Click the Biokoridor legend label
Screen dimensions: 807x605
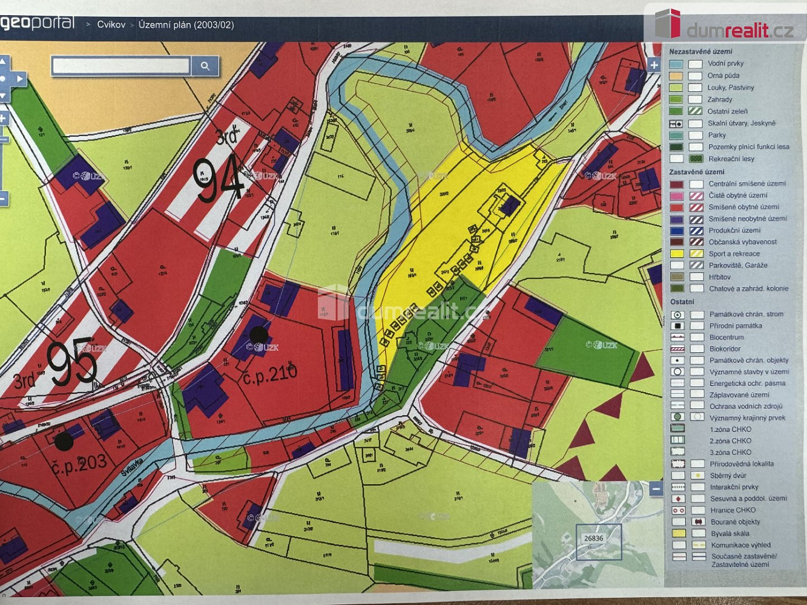[725, 349]
